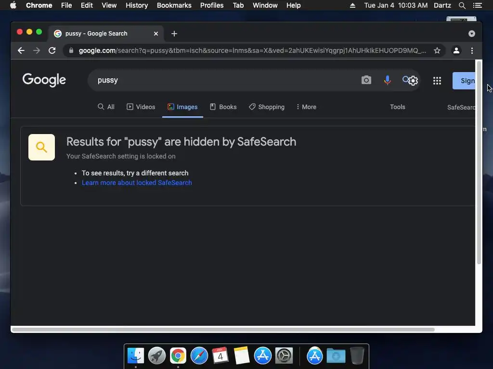Click the date and time in menu bar

tap(396, 5)
